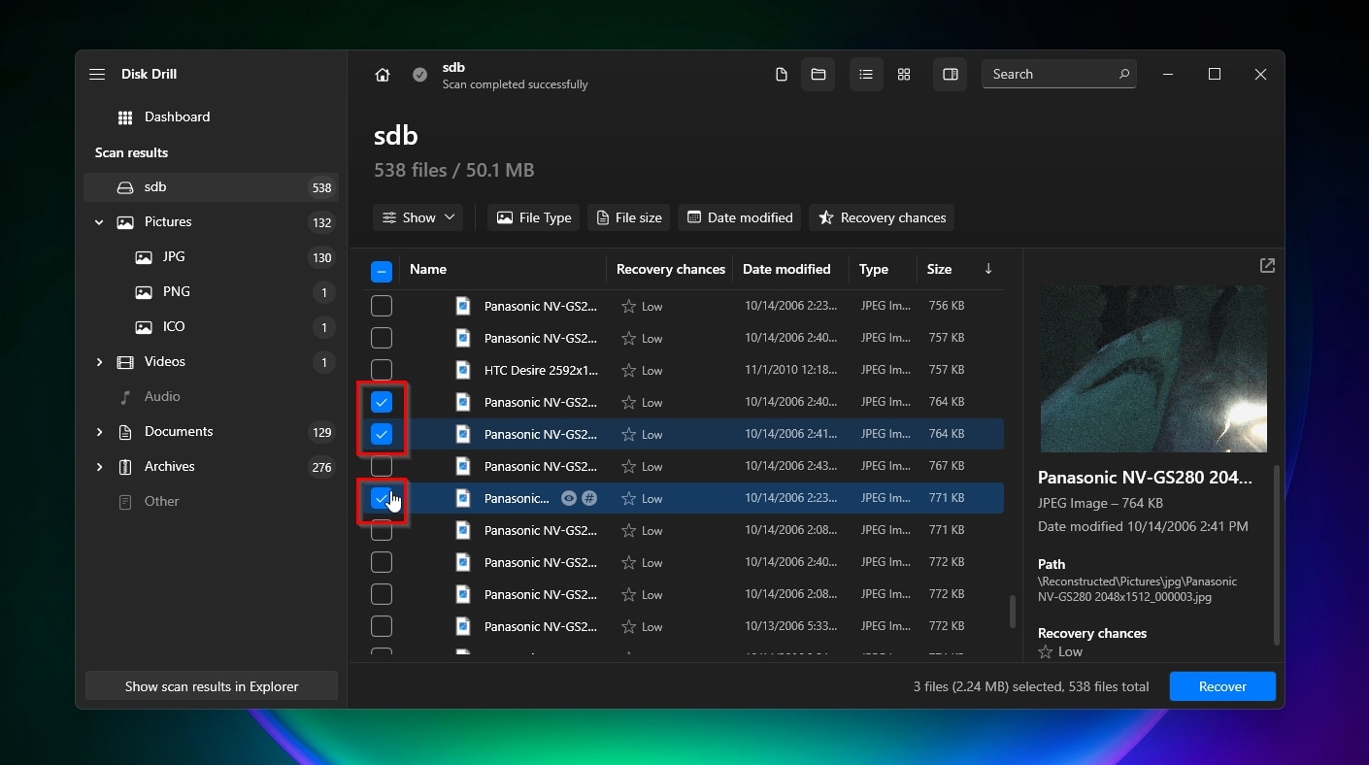Select the PNG category in sidebar
Viewport: 1369px width, 765px height.
click(x=211, y=292)
